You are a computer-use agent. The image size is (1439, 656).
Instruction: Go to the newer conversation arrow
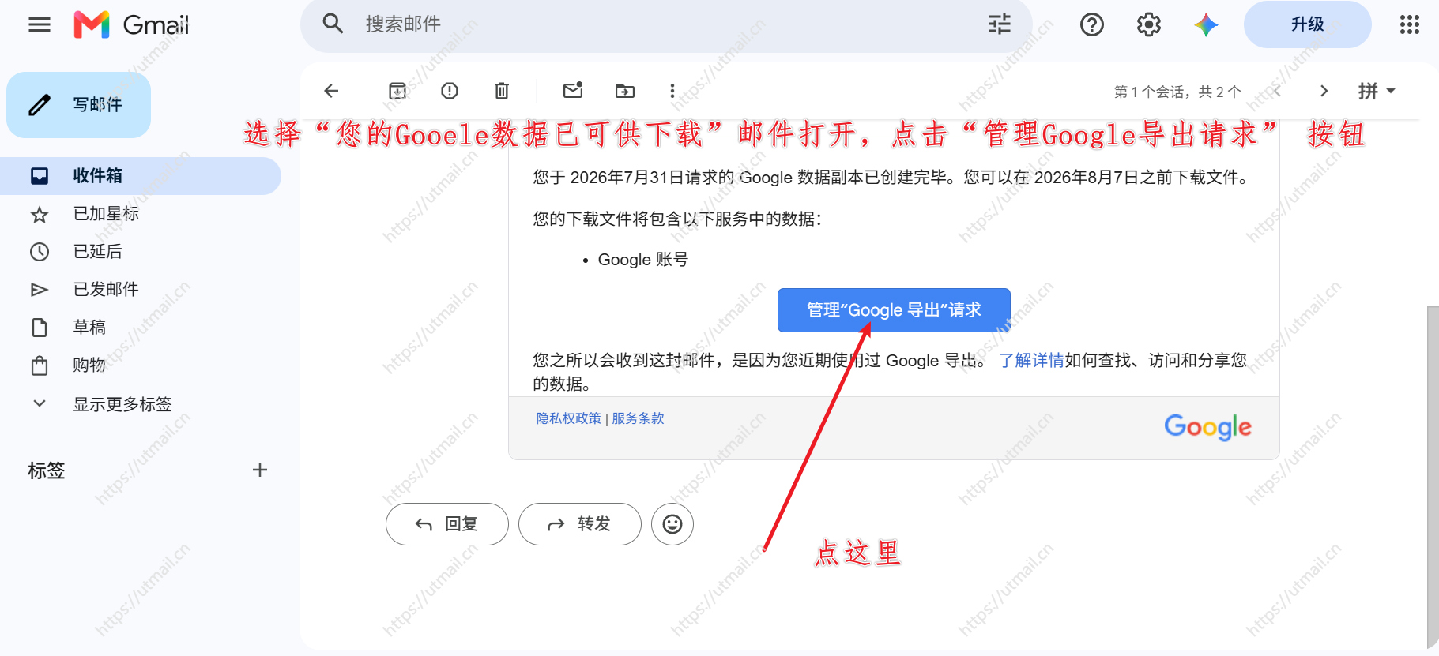[1278, 91]
